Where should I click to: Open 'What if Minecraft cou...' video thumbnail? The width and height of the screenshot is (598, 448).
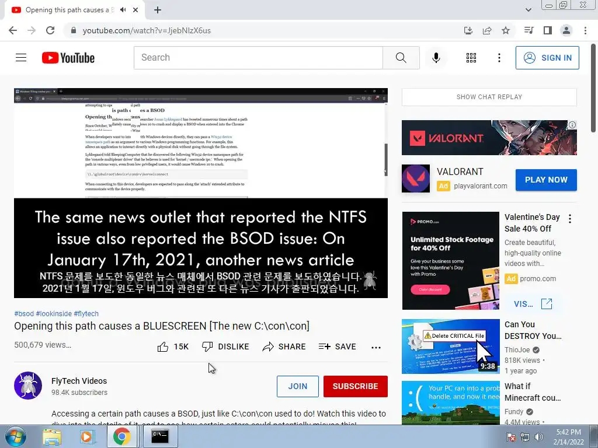click(x=450, y=402)
